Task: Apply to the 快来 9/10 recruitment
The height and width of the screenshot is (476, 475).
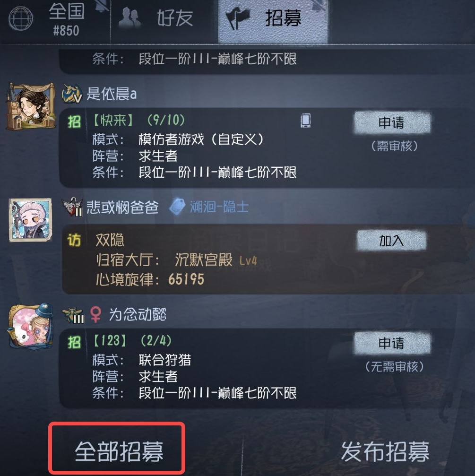Action: (x=392, y=122)
